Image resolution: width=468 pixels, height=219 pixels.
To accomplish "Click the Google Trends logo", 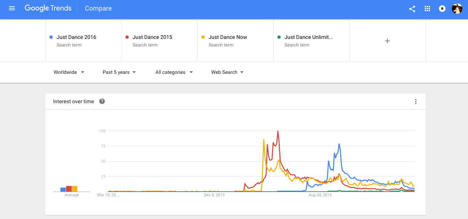I will 48,9.
